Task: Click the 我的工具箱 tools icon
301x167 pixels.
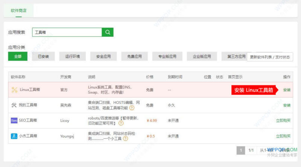Action: 14,105
